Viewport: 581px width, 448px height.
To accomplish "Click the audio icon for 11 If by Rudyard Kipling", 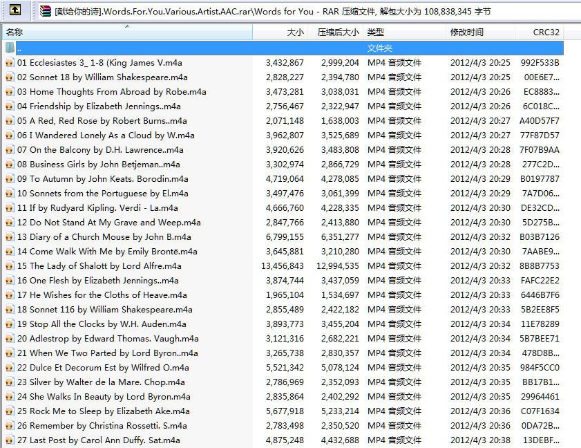I will [x=10, y=207].
